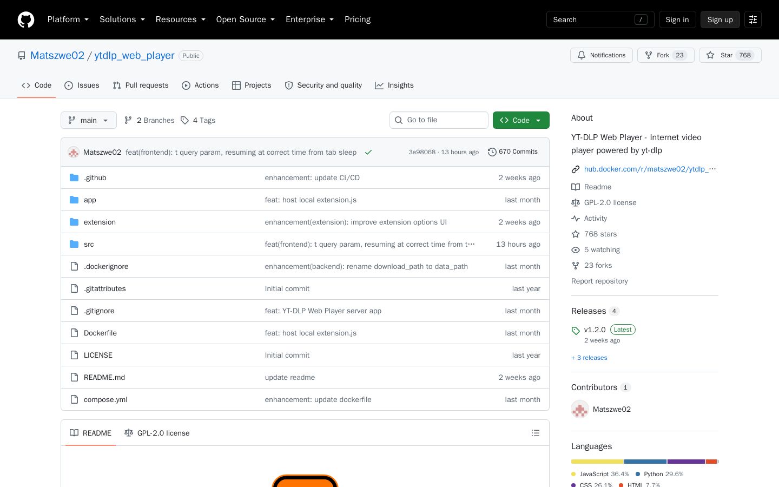The width and height of the screenshot is (779, 487).
Task: Click the Star icon in the Star button
Action: [x=710, y=55]
